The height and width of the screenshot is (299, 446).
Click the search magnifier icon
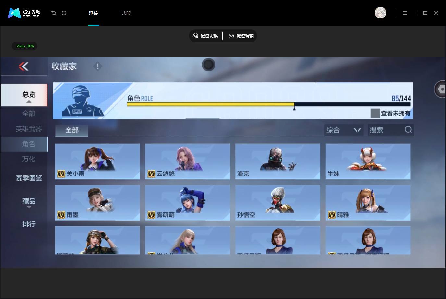click(408, 130)
